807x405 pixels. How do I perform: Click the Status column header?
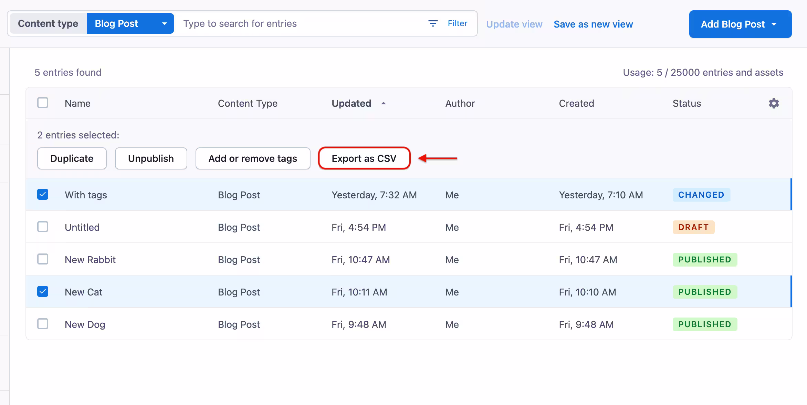pos(687,103)
